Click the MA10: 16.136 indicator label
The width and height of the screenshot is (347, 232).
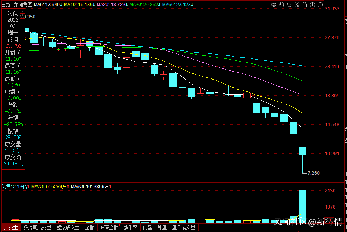pos(79,5)
